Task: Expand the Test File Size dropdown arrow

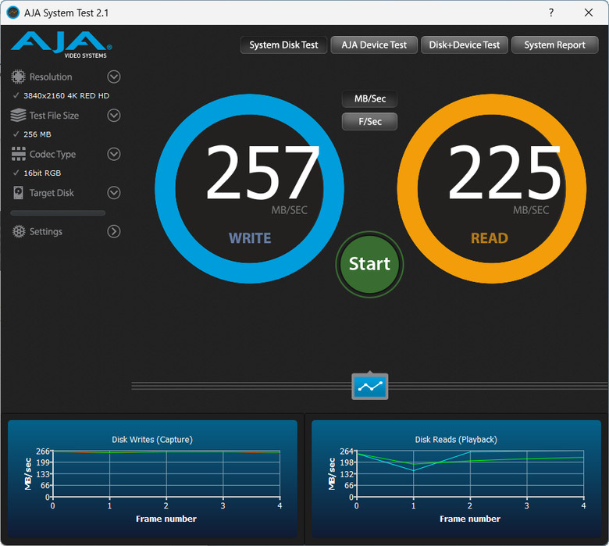Action: coord(114,116)
